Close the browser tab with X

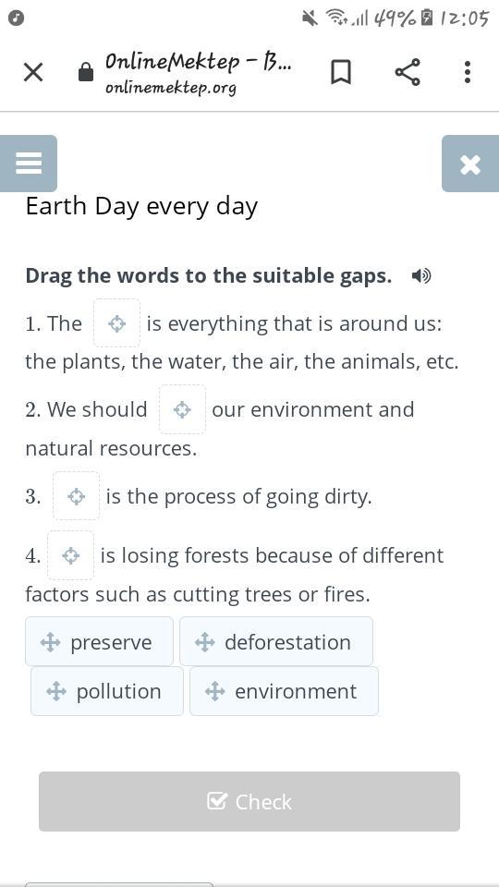tap(33, 72)
